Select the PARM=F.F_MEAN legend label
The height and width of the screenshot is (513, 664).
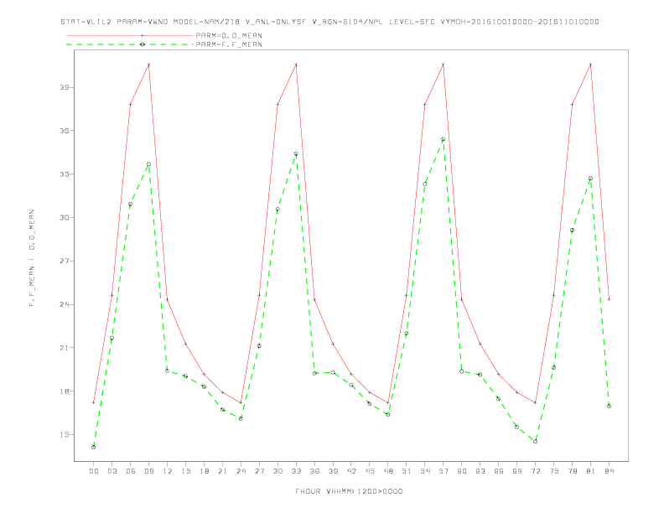pos(229,44)
